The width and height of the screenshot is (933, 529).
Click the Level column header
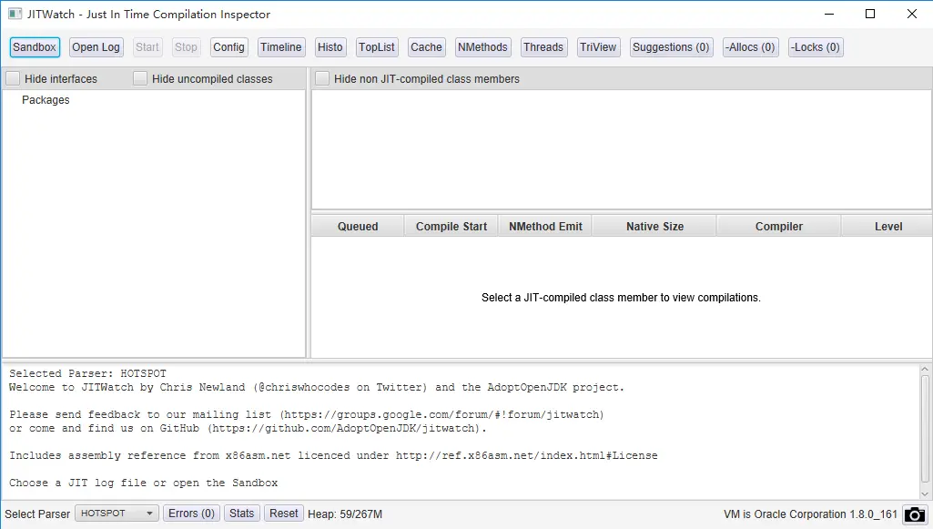point(887,227)
